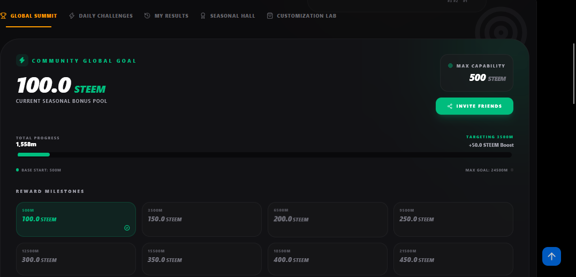Click the Current Seasonal Bonus Pool label
The image size is (576, 277).
[x=62, y=101]
